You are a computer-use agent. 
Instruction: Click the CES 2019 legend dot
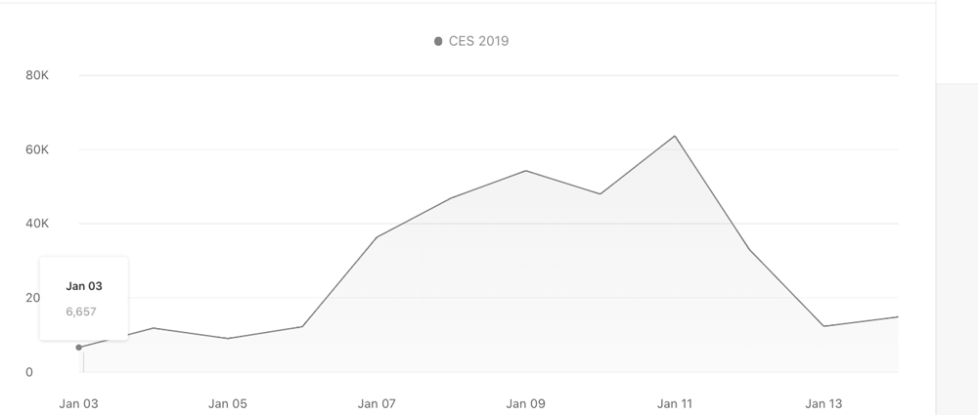pos(438,41)
